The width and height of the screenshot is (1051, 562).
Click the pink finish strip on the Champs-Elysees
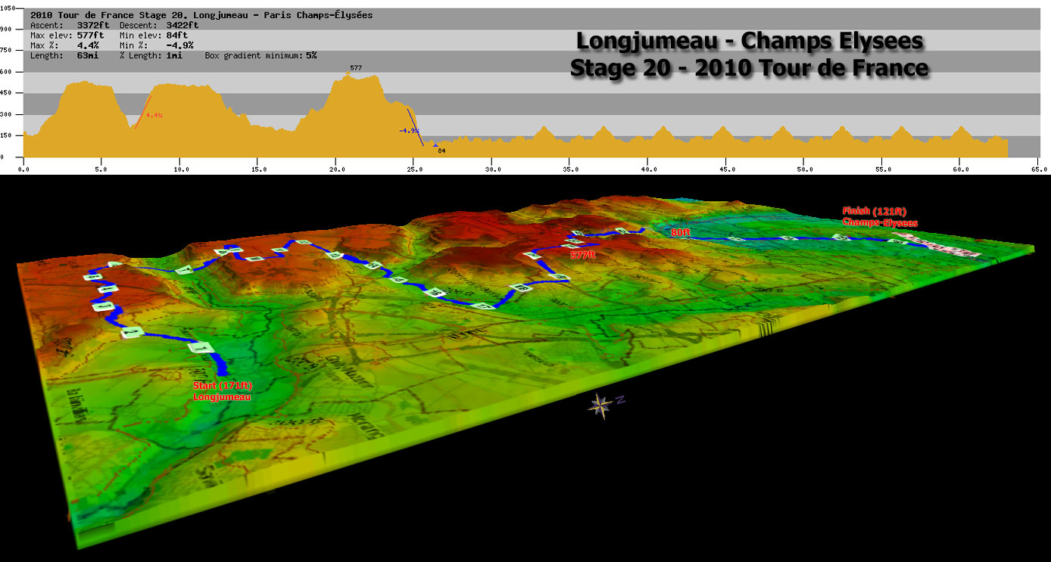point(937,245)
